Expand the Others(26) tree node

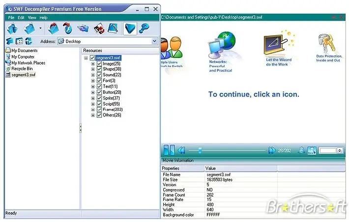click(93, 115)
